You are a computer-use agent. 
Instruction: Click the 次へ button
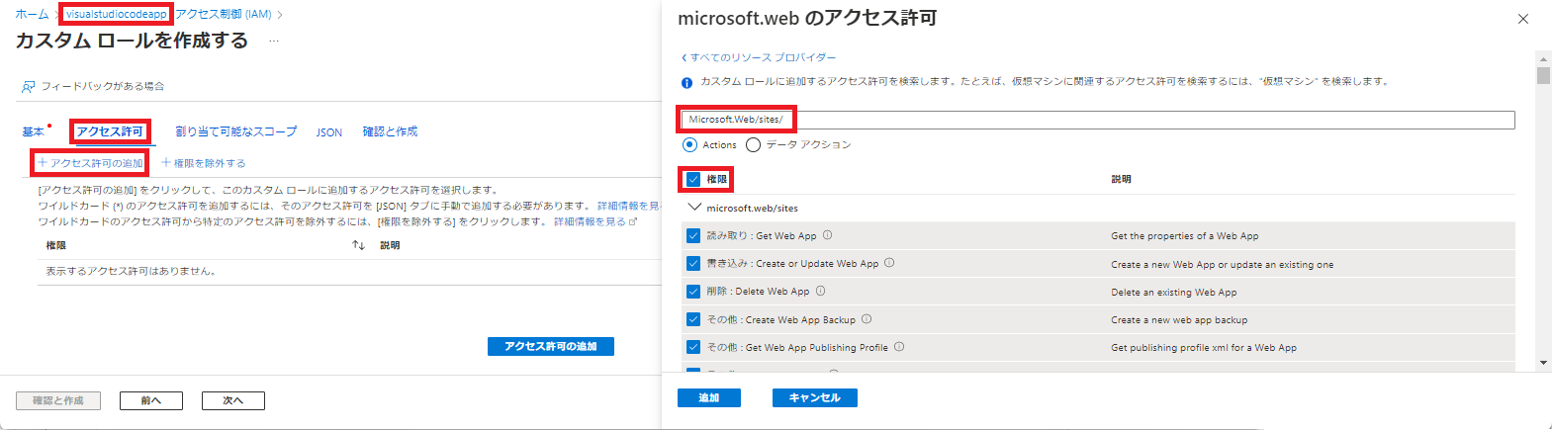[x=233, y=400]
